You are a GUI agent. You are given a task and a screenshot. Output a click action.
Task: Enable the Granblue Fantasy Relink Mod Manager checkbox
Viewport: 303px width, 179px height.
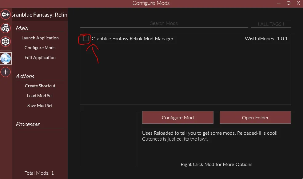pos(86,39)
